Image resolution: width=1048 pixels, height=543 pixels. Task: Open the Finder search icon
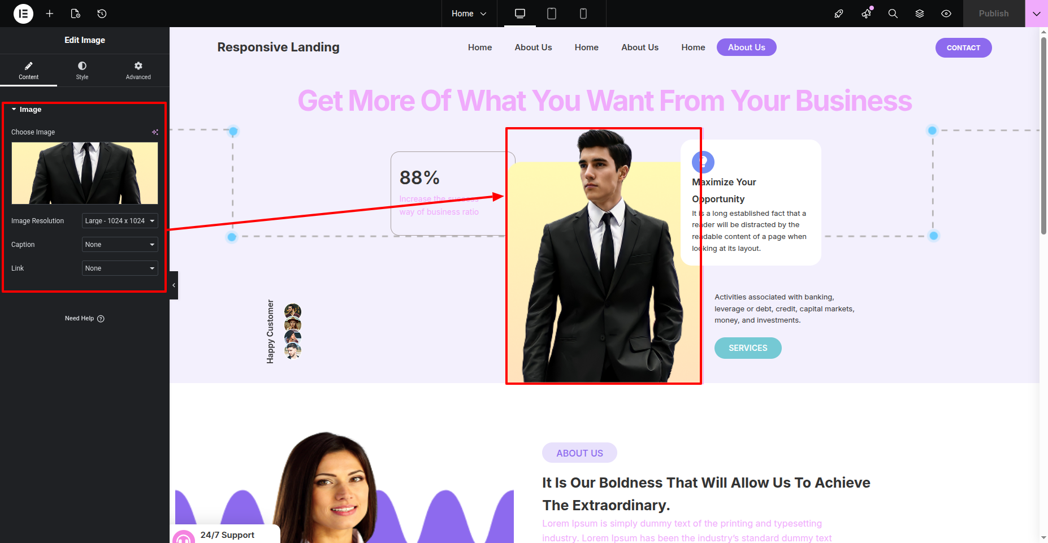point(893,14)
